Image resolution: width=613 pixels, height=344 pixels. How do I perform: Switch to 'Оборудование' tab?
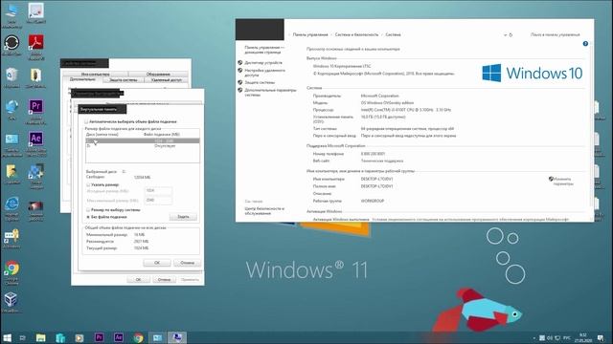click(x=158, y=75)
